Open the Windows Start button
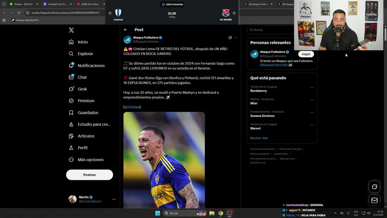This screenshot has height=218, width=387. (158, 213)
